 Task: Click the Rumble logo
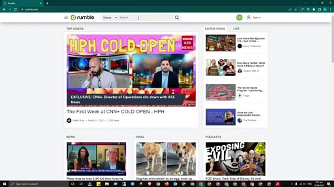click(x=82, y=17)
